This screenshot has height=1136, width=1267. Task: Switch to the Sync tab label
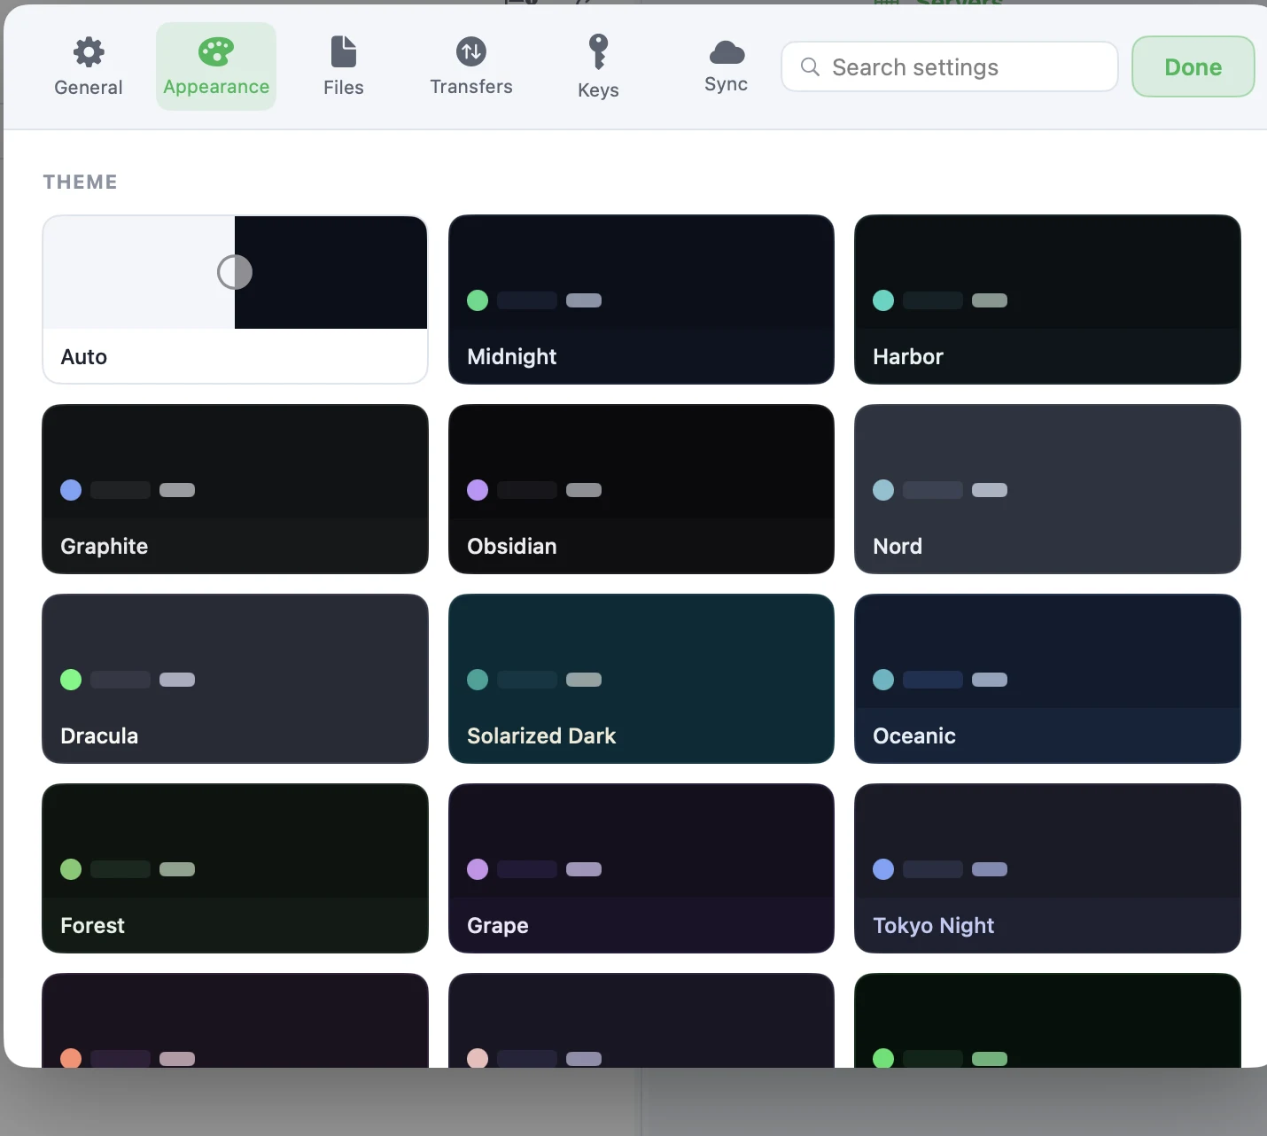727,84
